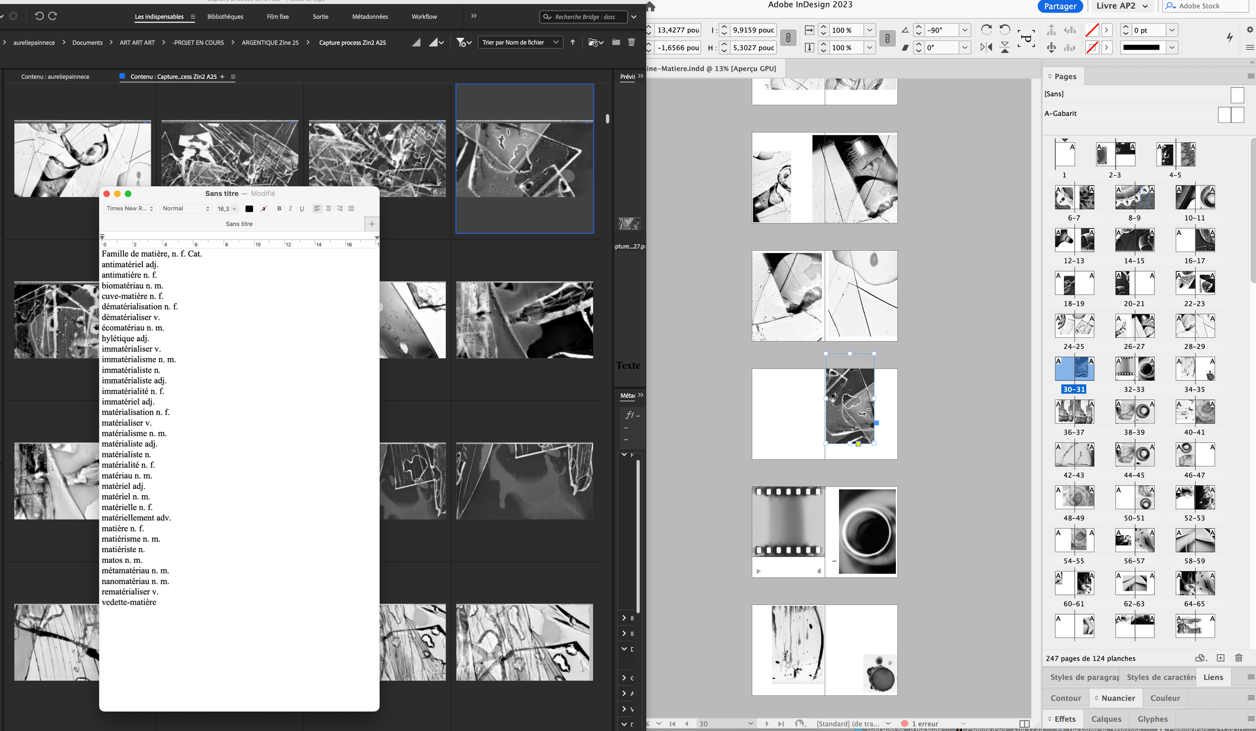Click the Partager button
The height and width of the screenshot is (731, 1256).
tap(1060, 6)
